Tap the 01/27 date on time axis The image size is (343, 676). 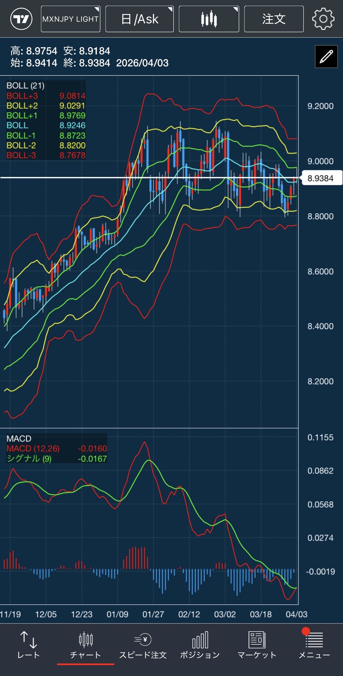[153, 614]
